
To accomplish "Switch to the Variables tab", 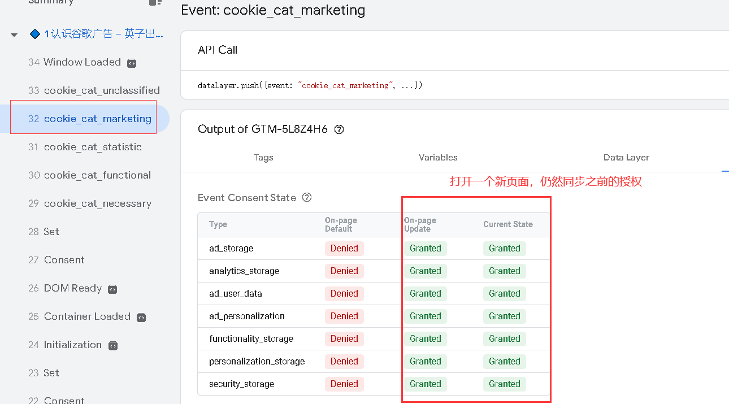I will [438, 158].
